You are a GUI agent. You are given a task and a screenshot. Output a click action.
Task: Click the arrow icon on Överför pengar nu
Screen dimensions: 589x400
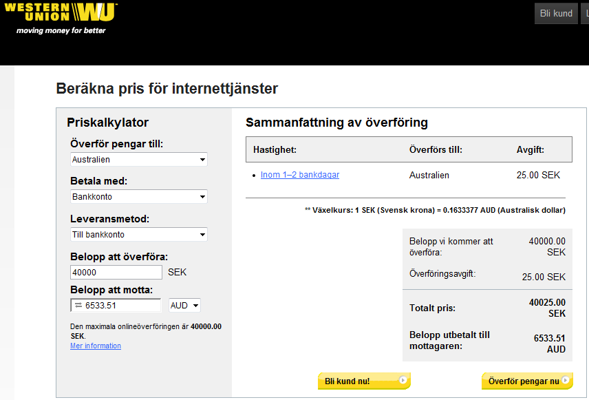click(566, 380)
